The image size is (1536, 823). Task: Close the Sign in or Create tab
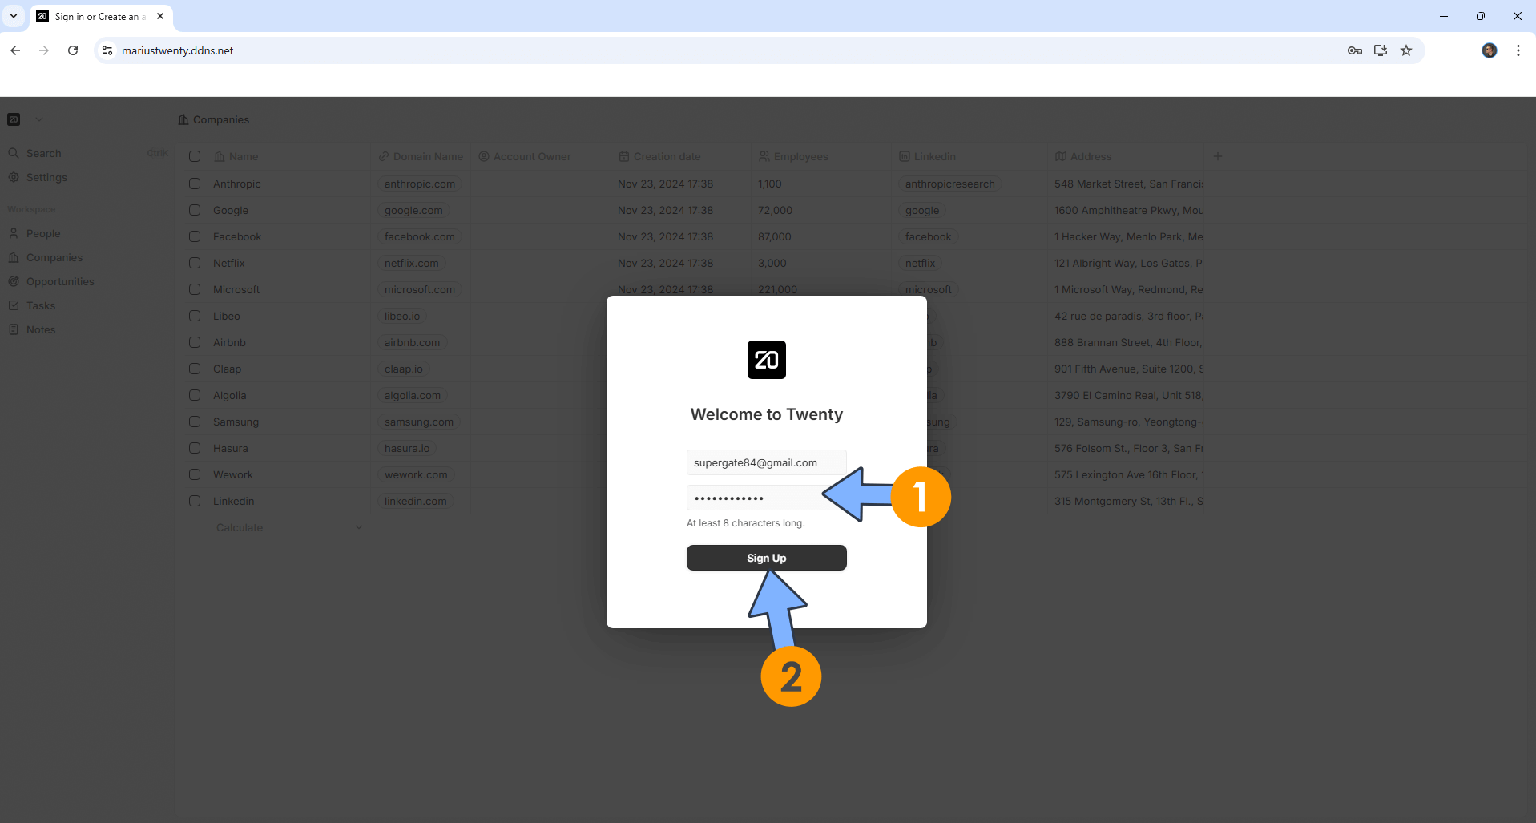click(160, 16)
